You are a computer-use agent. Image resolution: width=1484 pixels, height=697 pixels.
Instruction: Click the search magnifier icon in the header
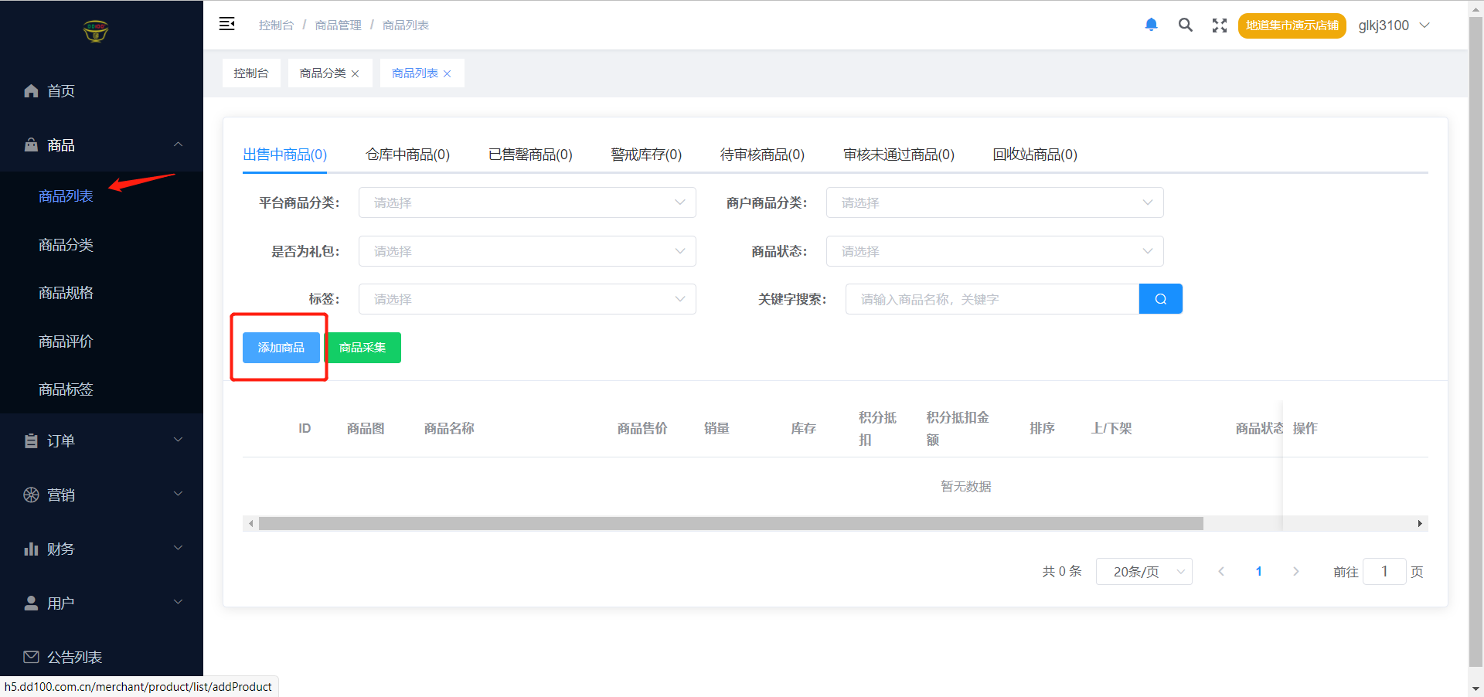point(1185,24)
